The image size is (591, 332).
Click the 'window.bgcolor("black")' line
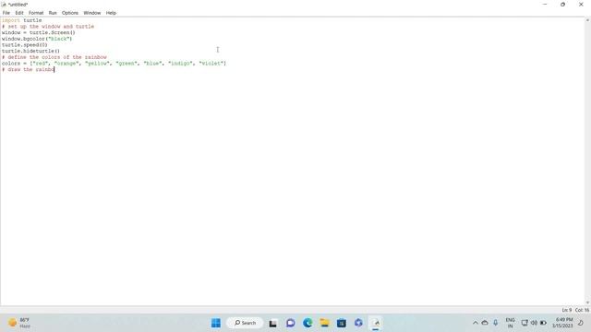pos(37,39)
